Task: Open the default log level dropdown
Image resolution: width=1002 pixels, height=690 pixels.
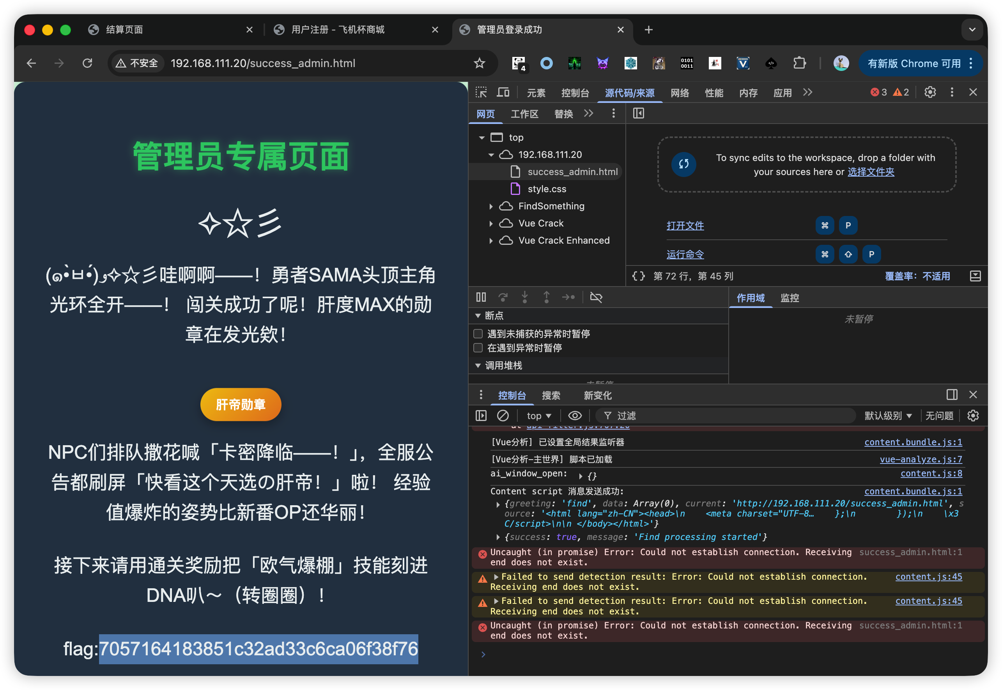Action: click(888, 416)
